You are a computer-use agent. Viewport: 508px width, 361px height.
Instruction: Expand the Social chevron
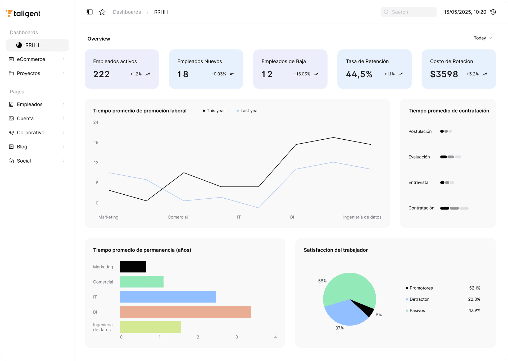pyautogui.click(x=63, y=161)
